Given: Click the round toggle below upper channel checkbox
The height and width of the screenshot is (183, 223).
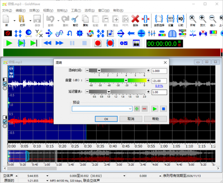Looking at the screenshot, I should tap(5, 88).
